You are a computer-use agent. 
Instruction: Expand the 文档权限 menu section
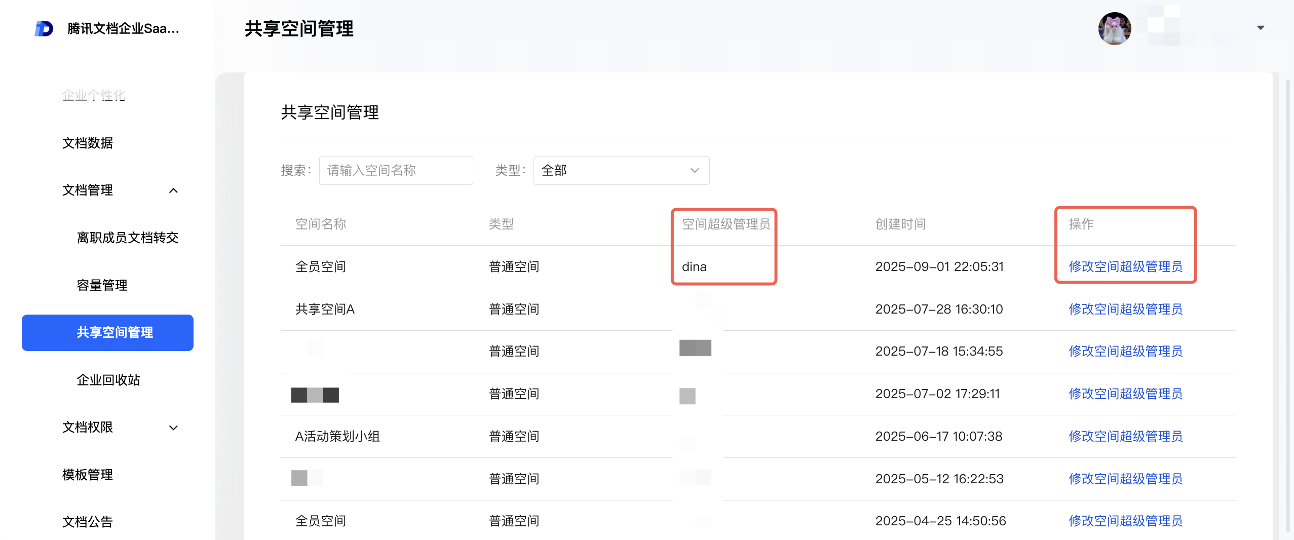click(173, 428)
